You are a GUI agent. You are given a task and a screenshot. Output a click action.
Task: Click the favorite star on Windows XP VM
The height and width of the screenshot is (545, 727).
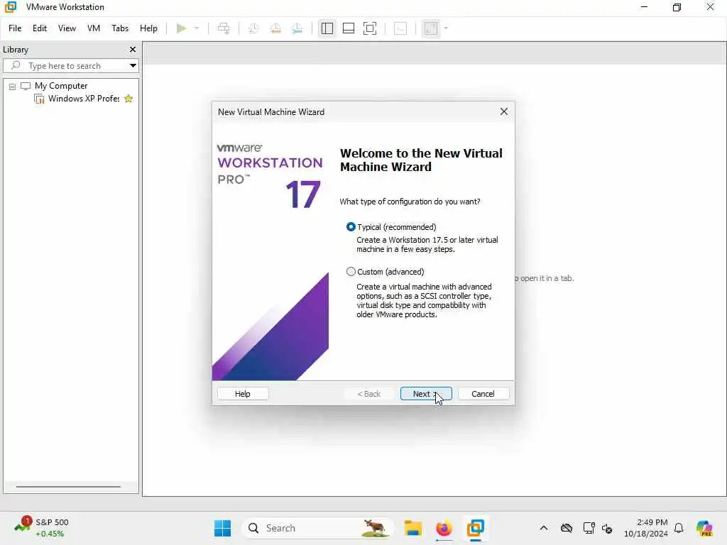pos(129,99)
